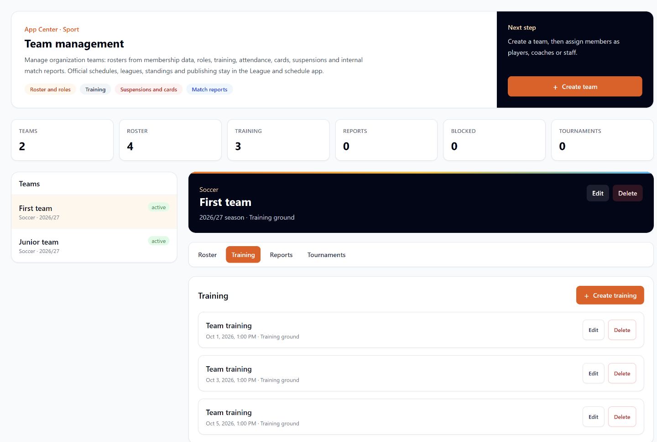This screenshot has height=442, width=657.
Task: Edit the Oct 1 team training
Action: [x=593, y=330]
